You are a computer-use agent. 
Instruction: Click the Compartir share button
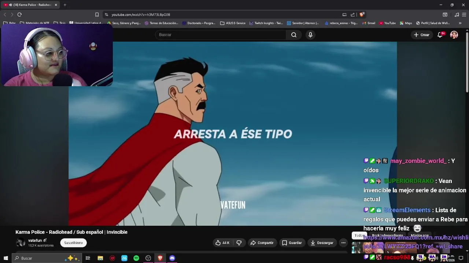[x=262, y=243]
